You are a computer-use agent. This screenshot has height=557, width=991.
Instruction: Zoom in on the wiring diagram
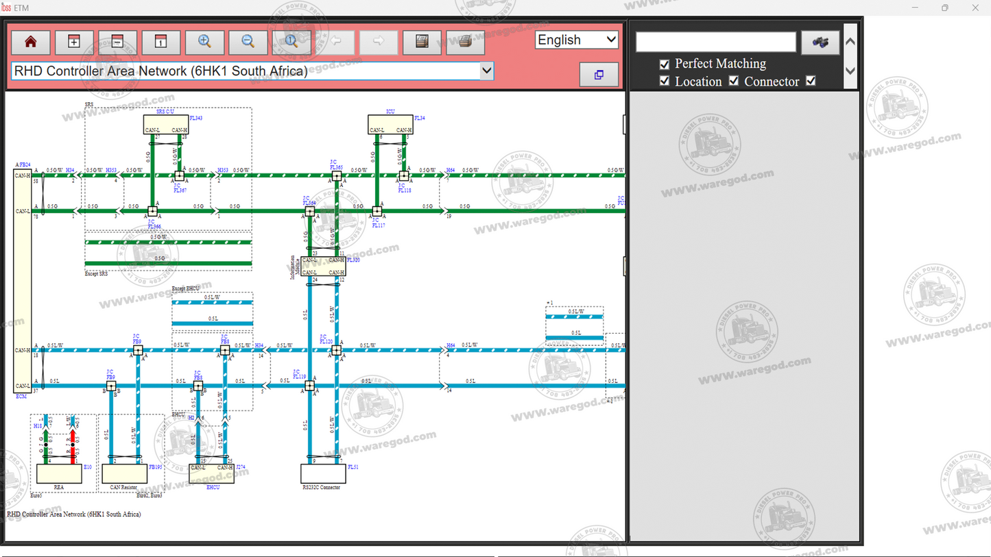(x=204, y=42)
